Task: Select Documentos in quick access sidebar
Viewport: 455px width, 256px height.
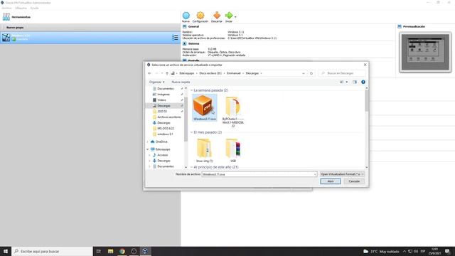Action: click(x=166, y=88)
